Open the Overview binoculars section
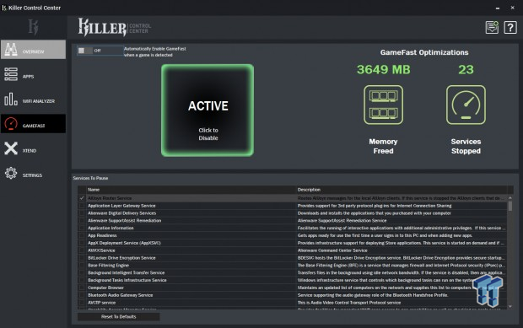Screen dimensions: 523x328 coord(33,50)
